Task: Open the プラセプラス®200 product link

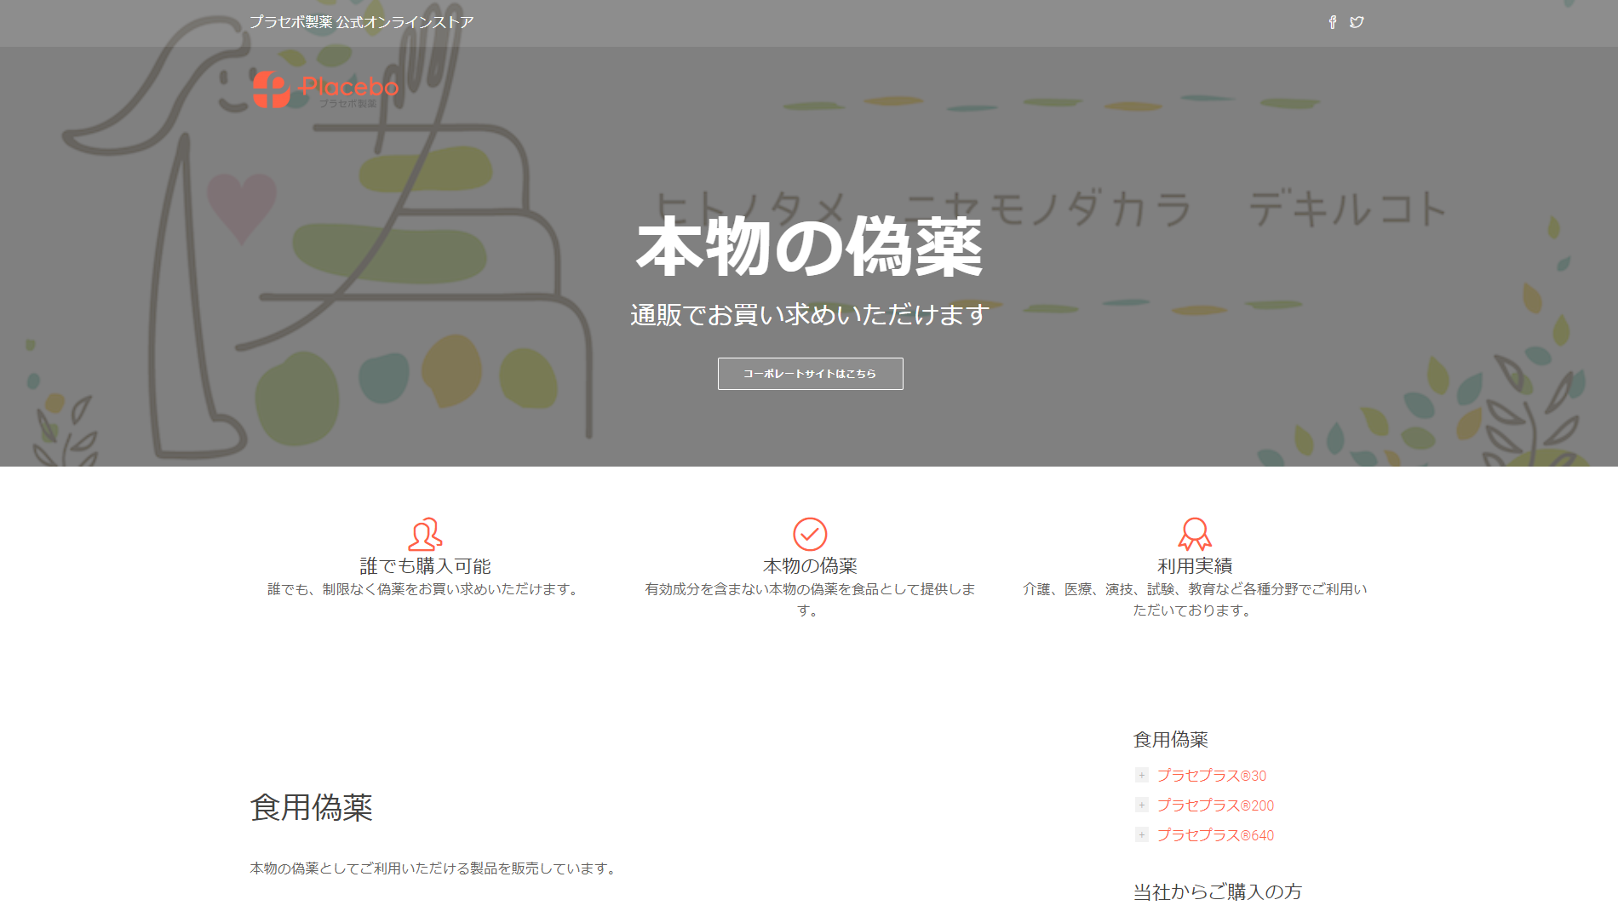Action: tap(1214, 805)
